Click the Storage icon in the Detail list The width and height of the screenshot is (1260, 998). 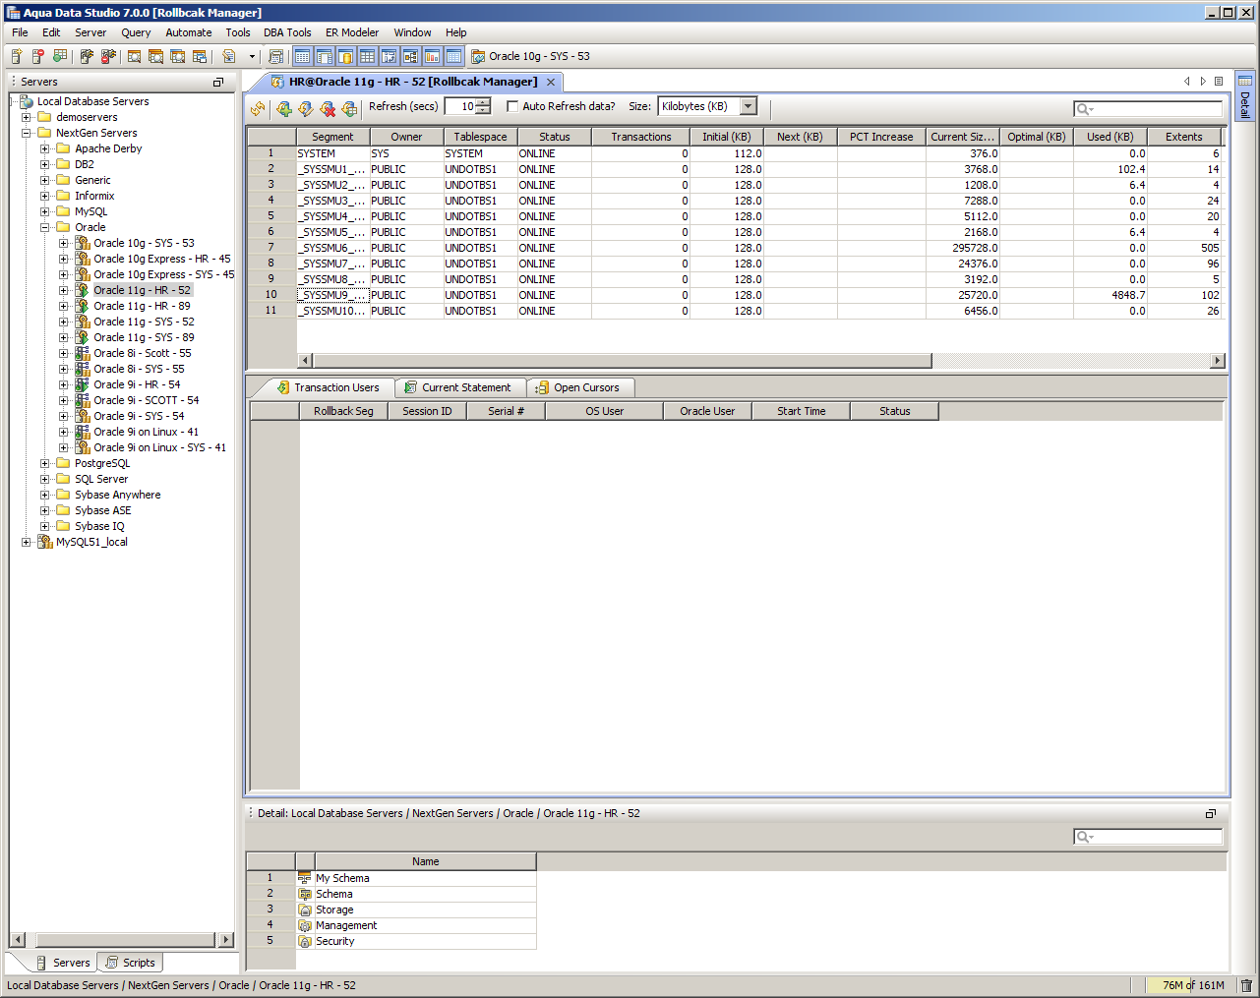(305, 910)
